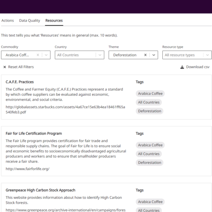Click the All Countries country field
This screenshot has height=212, width=212.
(x=79, y=55)
